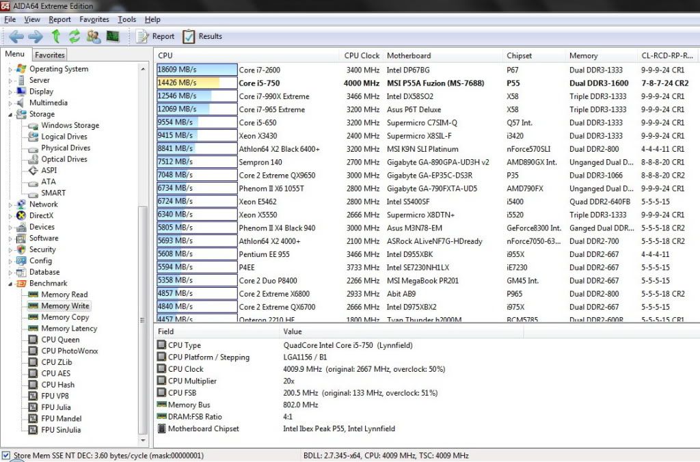Click the Optical Drives icon
Screen dimensions: 700x462
(33, 159)
